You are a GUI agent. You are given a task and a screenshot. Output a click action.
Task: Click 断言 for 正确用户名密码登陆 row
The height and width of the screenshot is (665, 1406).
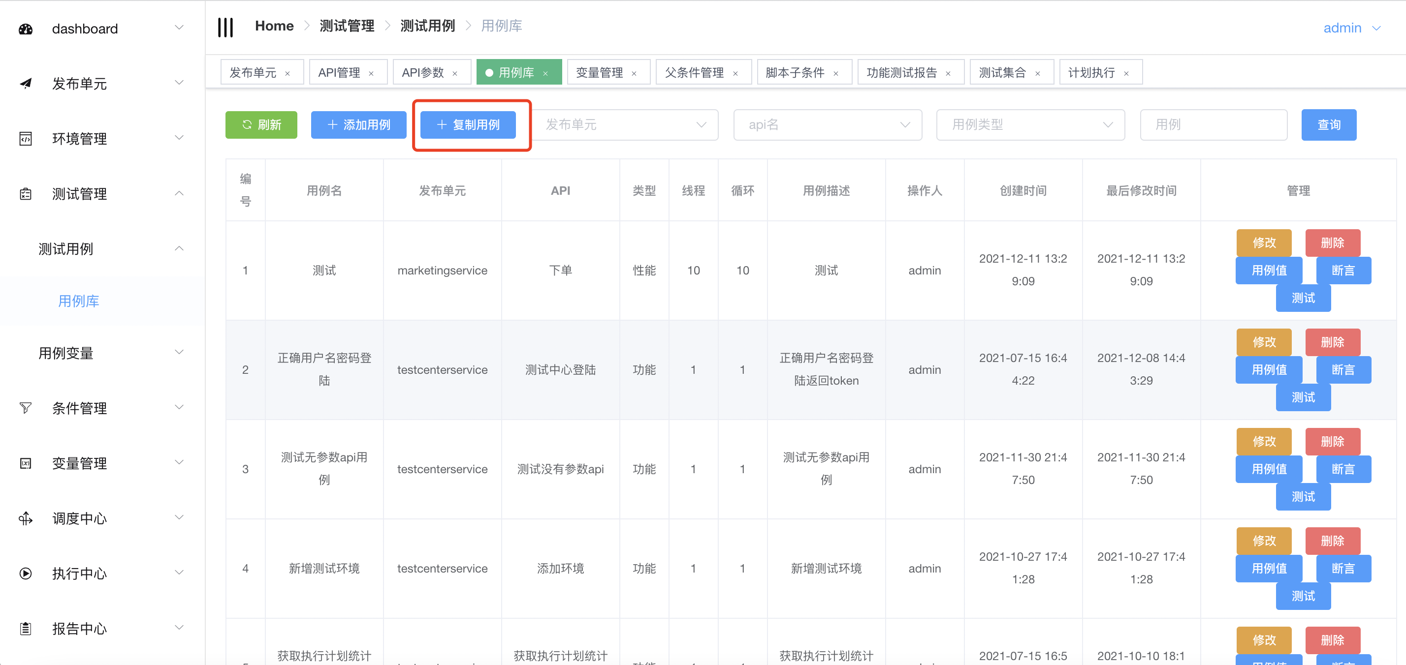(1343, 370)
